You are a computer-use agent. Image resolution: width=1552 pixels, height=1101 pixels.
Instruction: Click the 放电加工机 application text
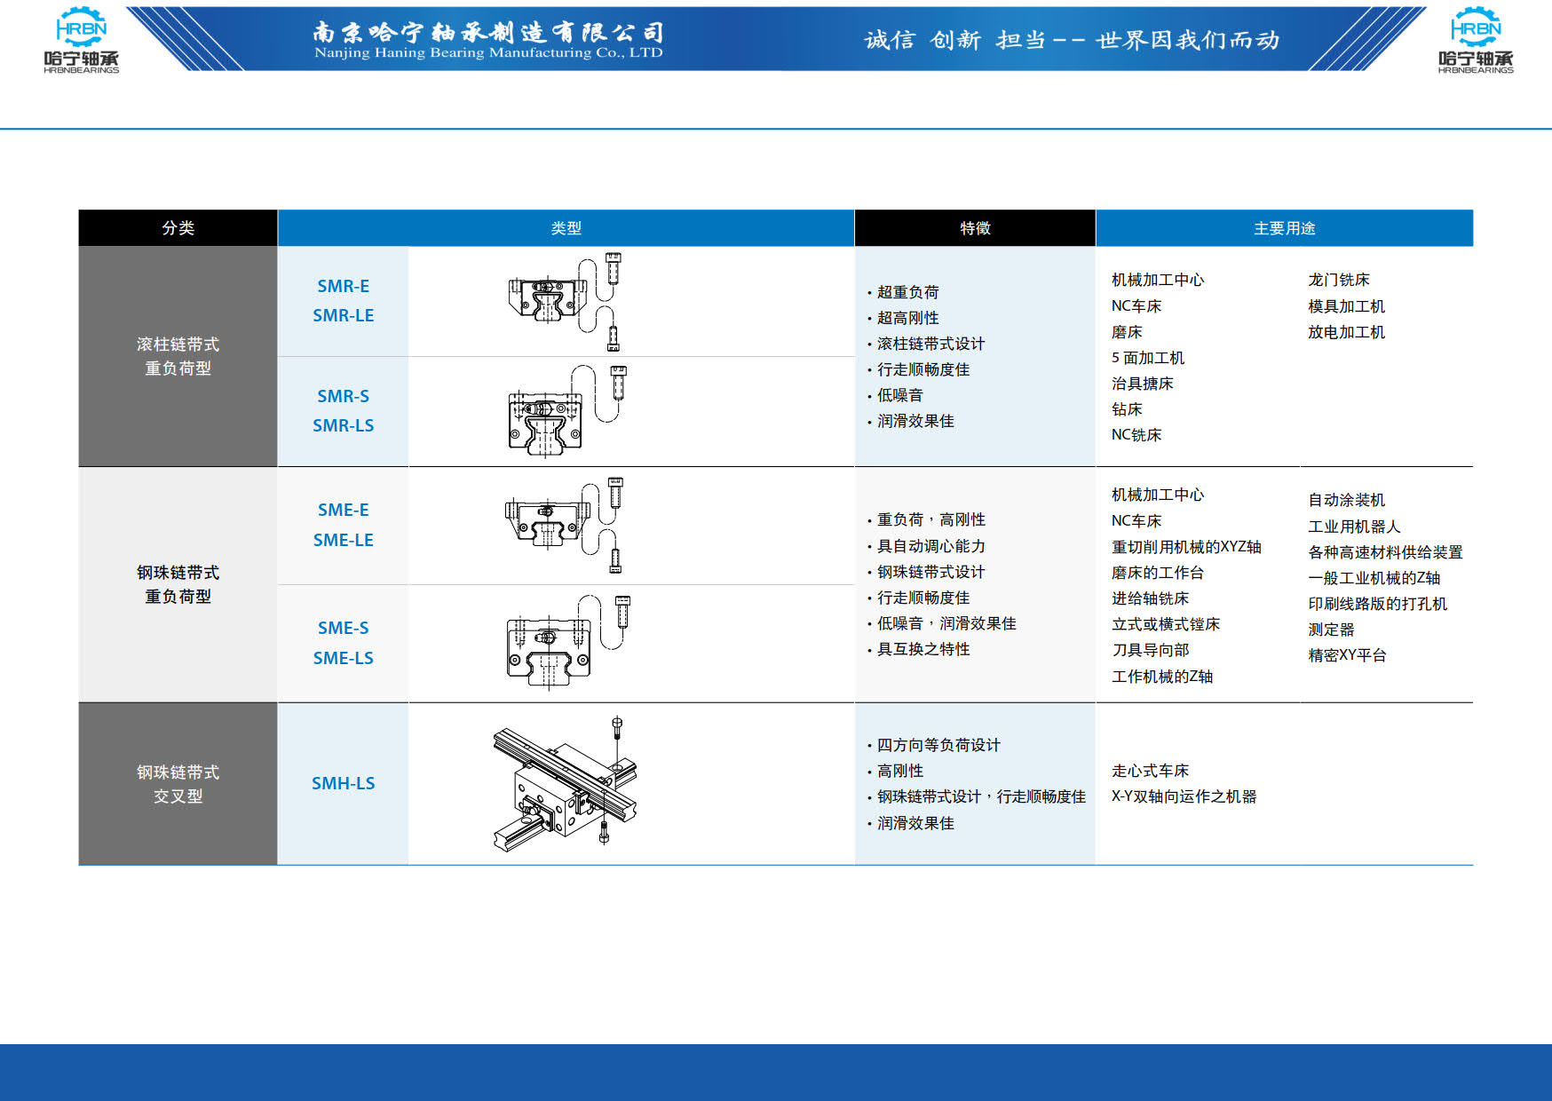click(1346, 332)
